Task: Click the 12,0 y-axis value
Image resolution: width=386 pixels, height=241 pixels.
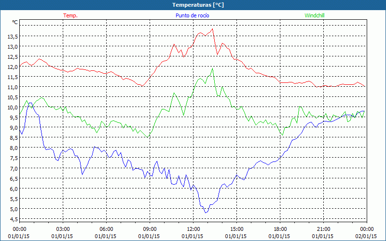Action: click(13, 67)
